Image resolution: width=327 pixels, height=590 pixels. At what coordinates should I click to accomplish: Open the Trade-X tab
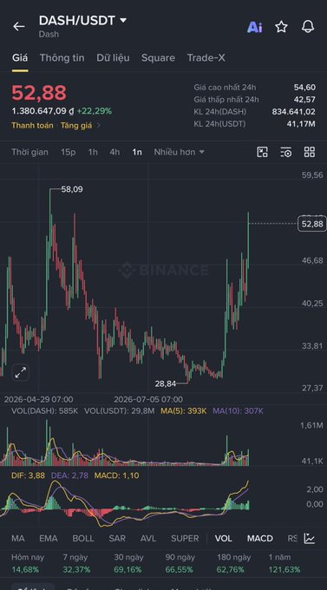(206, 57)
